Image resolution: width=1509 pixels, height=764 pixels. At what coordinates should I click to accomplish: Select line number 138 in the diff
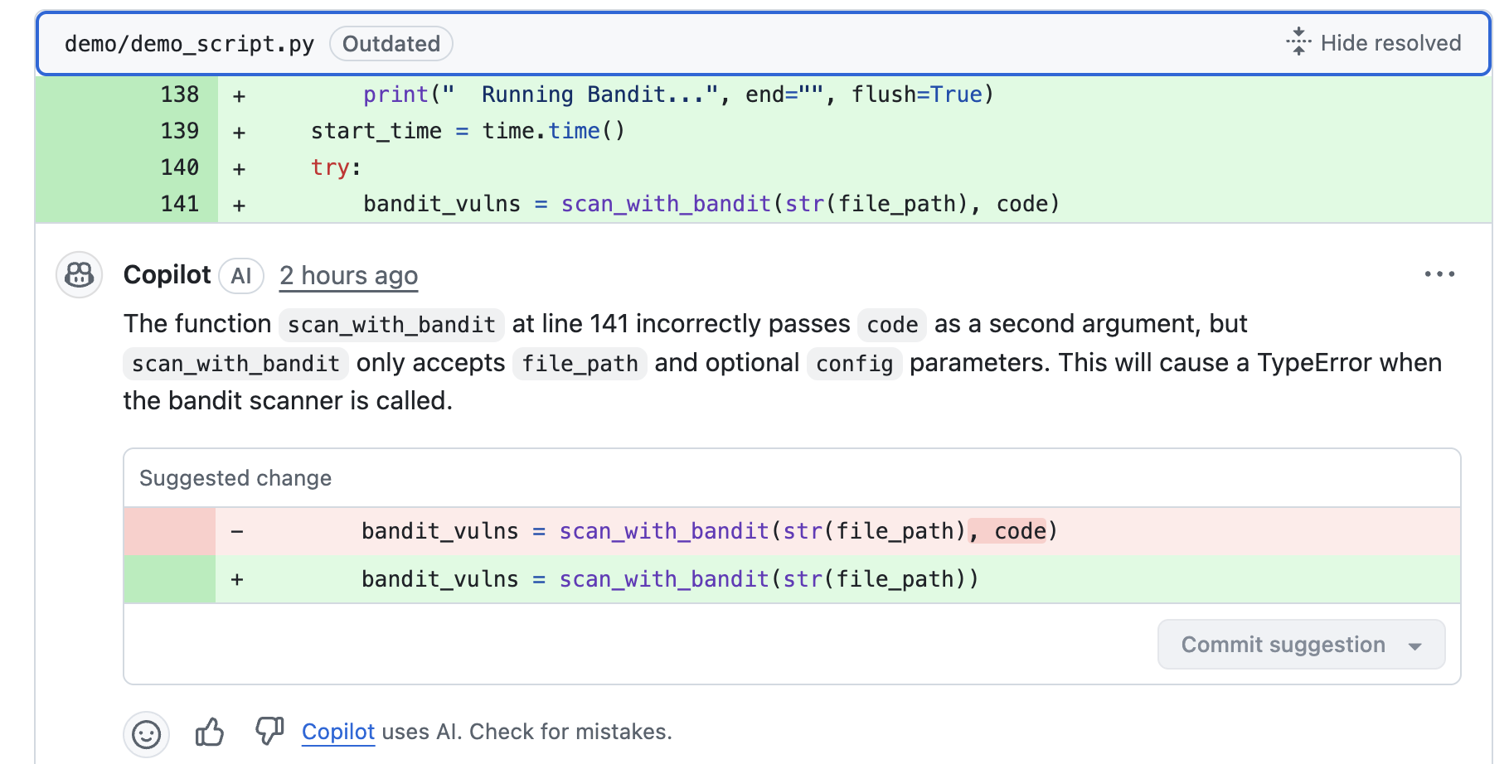180,94
